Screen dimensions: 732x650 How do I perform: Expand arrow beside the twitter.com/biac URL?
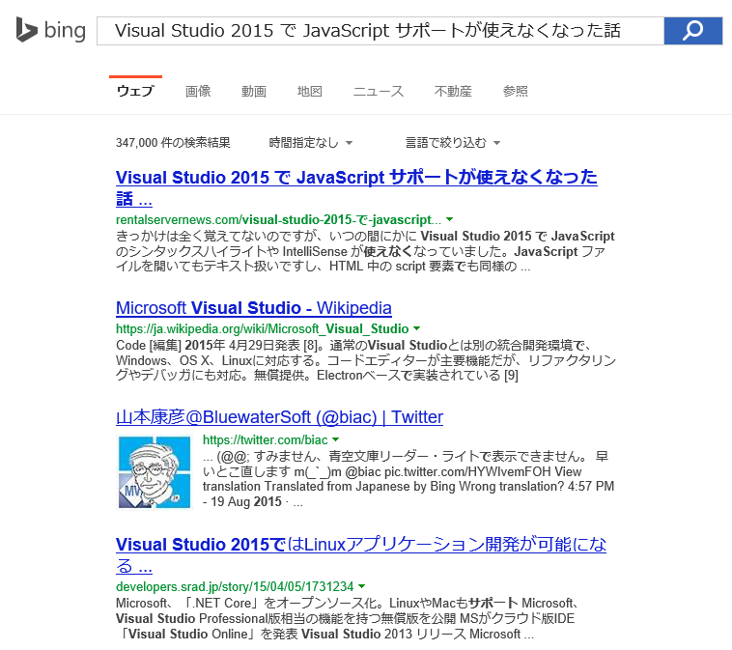(x=336, y=439)
